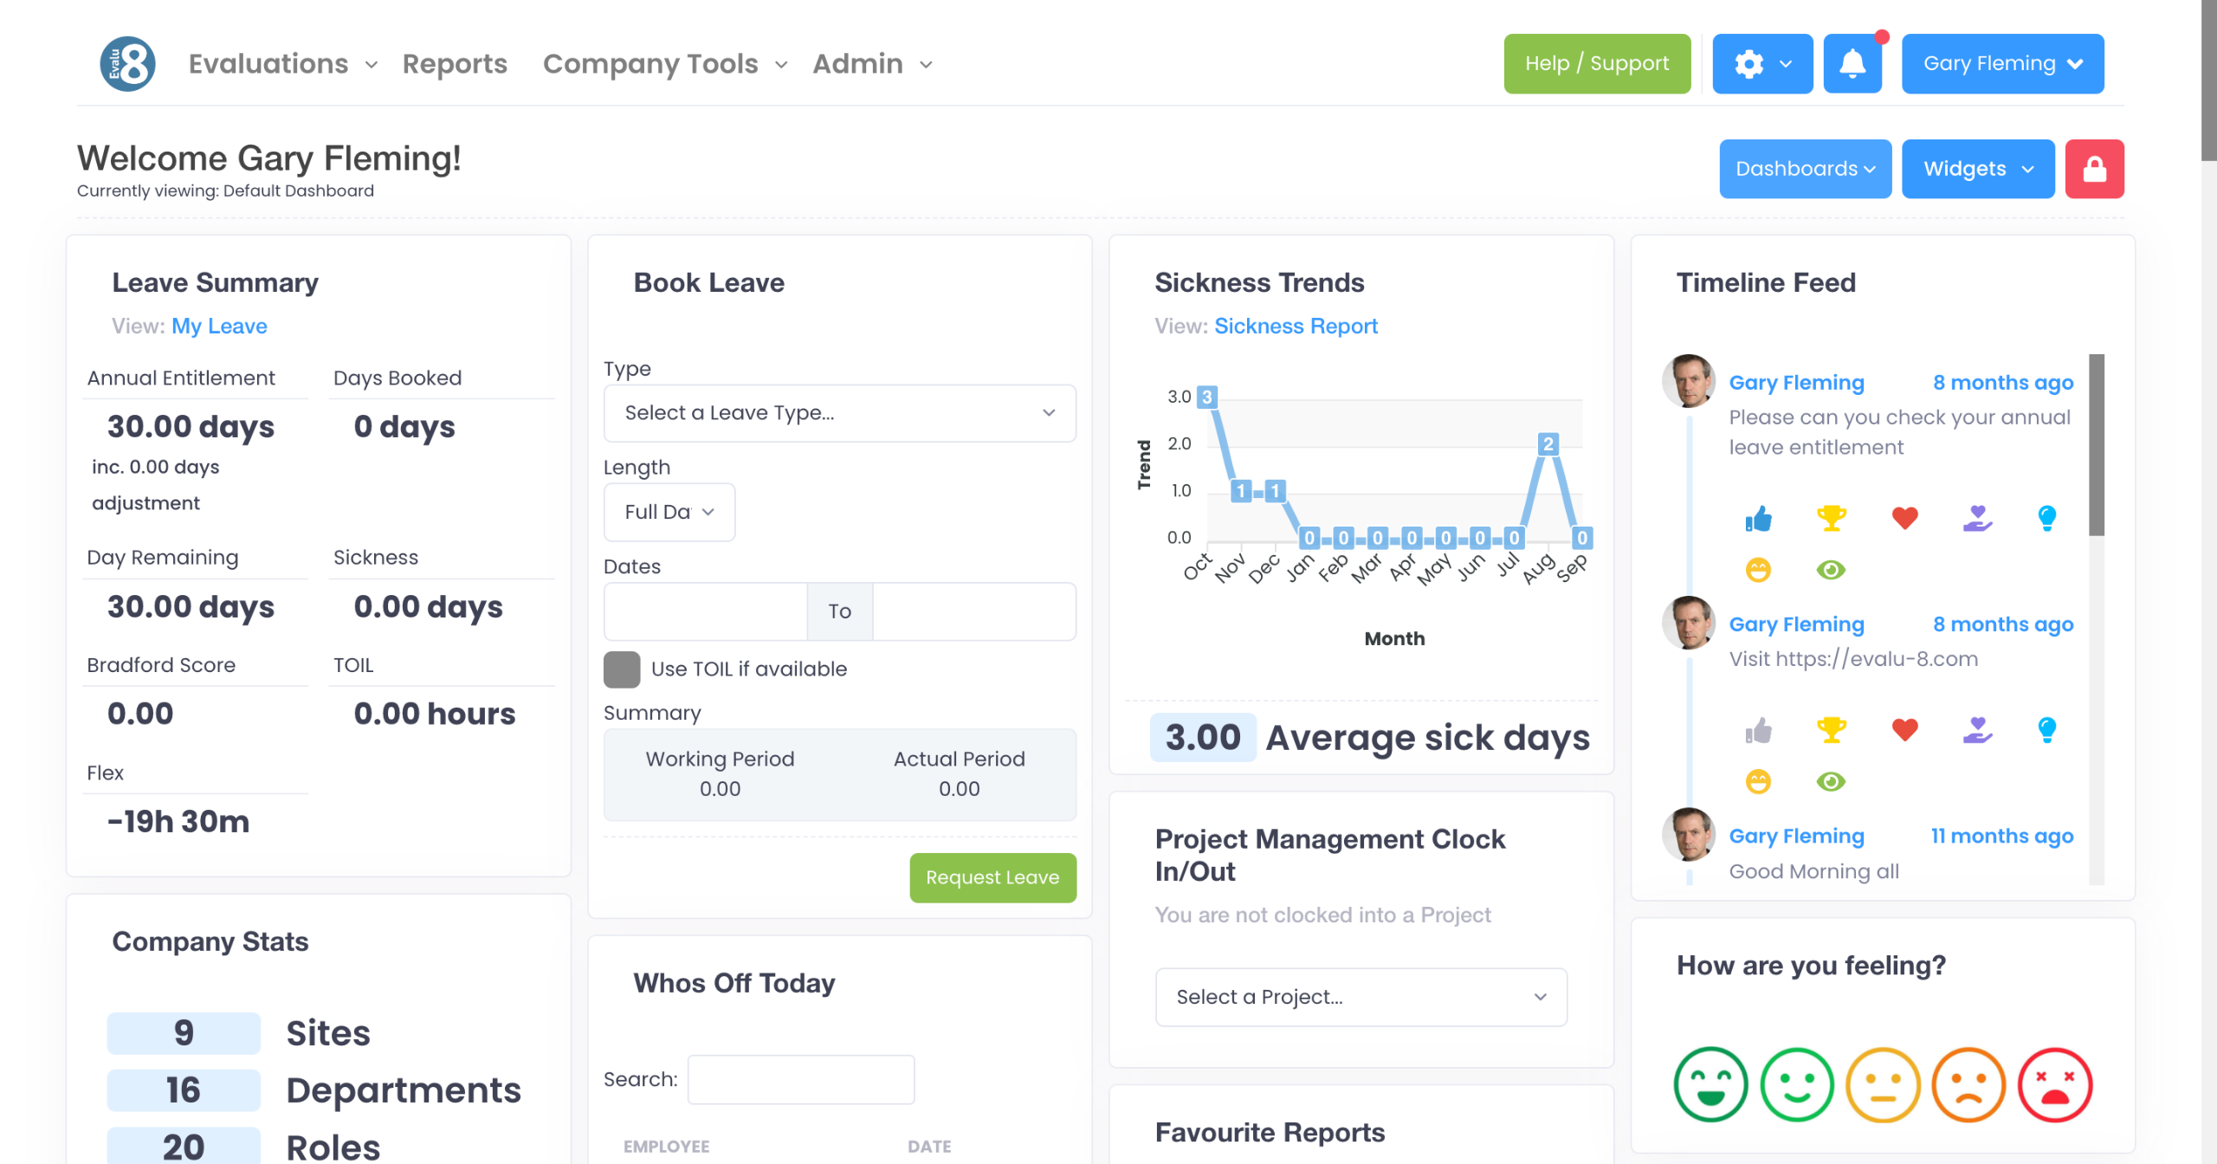2217x1164 pixels.
Task: Click the lightbulb reaction on second post
Action: click(2046, 730)
